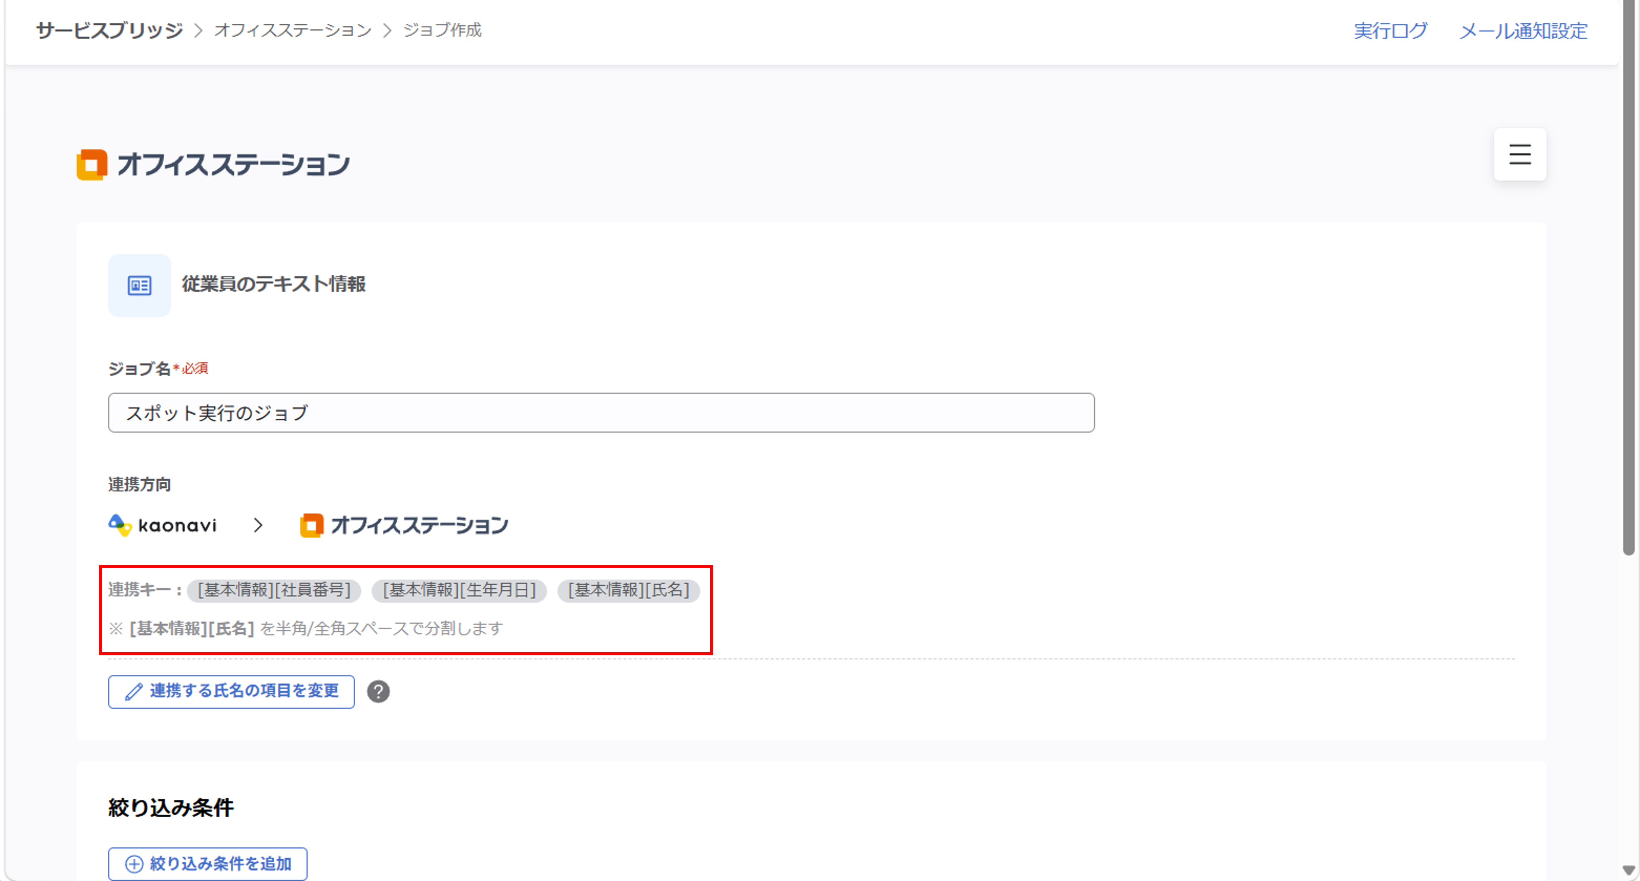Click the page vertical scrollbar thumb
This screenshot has height=881, width=1640.
click(x=1628, y=278)
